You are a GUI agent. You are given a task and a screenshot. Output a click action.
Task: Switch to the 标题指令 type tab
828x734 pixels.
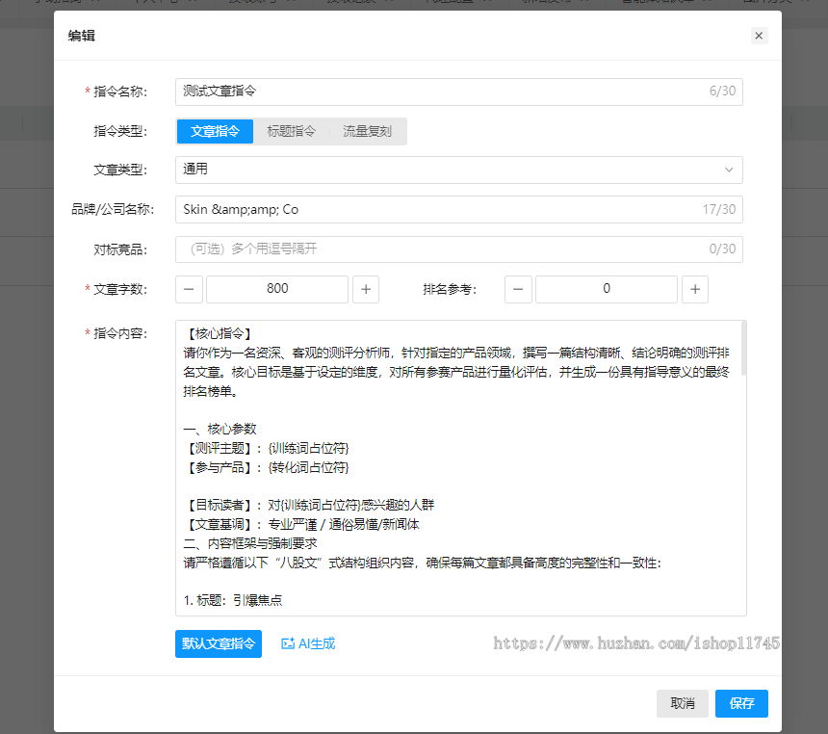point(292,131)
